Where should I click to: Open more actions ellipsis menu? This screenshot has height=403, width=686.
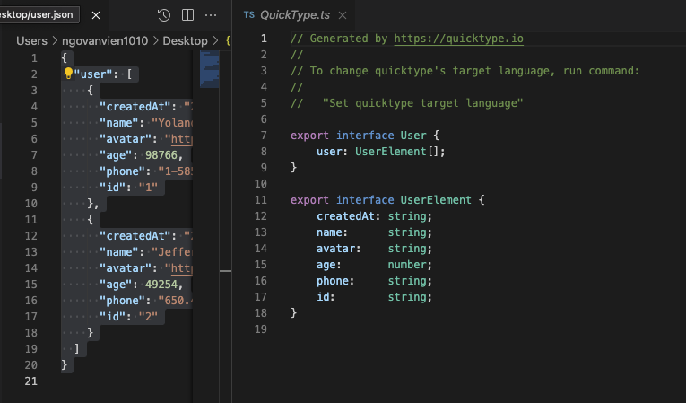211,15
